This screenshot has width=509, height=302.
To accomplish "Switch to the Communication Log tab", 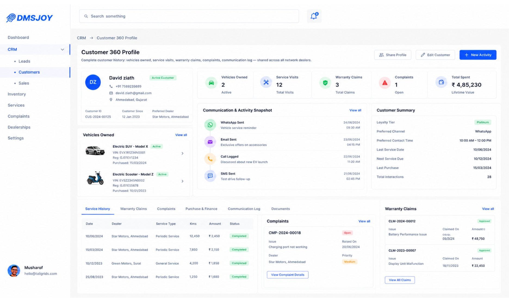I will coord(244,209).
